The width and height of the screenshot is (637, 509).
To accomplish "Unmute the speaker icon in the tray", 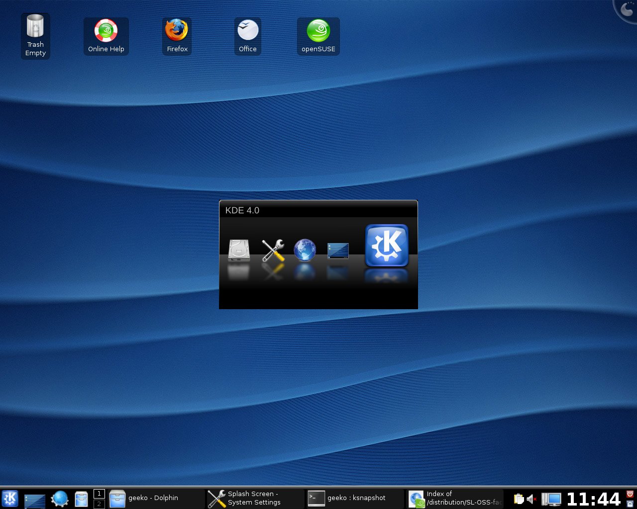I will click(x=531, y=498).
